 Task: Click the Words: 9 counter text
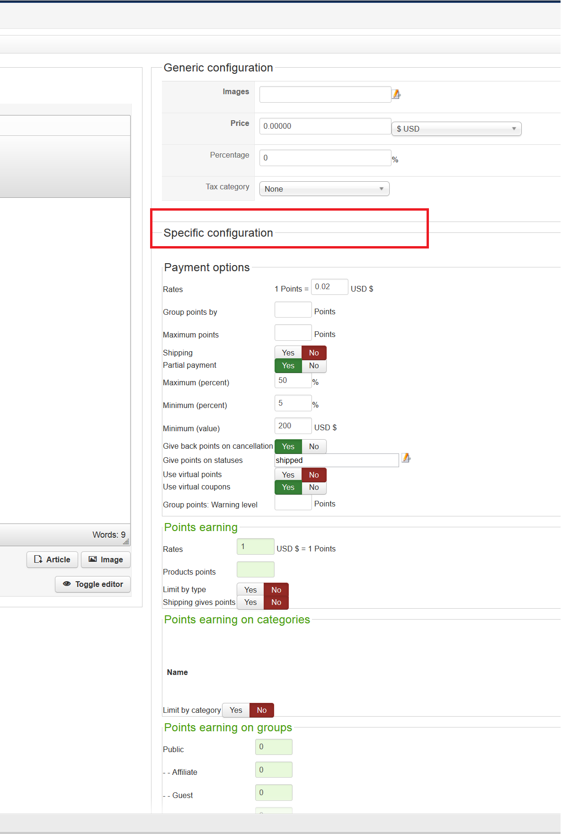coord(109,534)
